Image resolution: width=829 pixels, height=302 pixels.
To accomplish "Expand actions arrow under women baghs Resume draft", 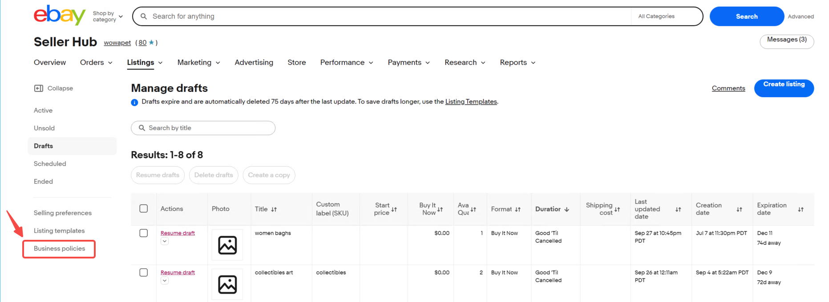I will click(165, 241).
